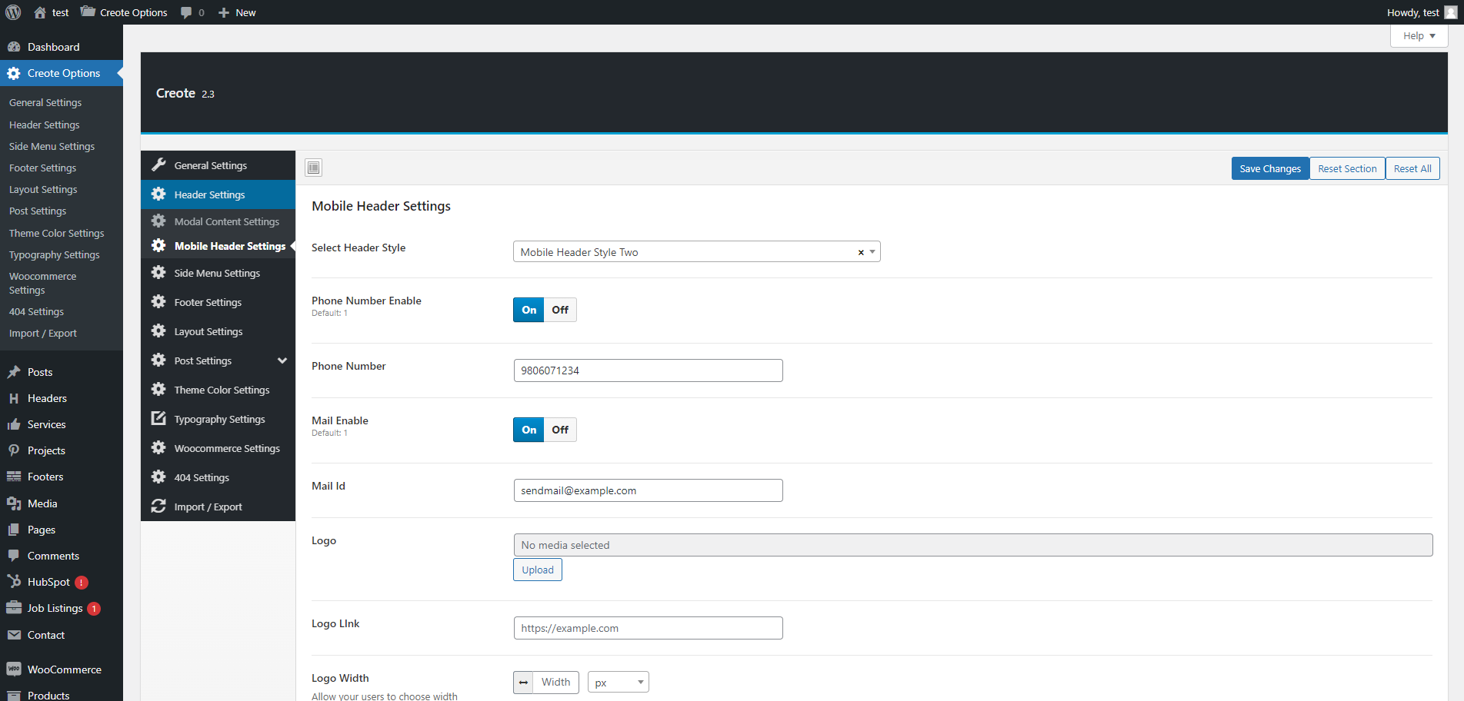
Task: Open the Side Menu Settings panel section
Action: [x=217, y=273]
